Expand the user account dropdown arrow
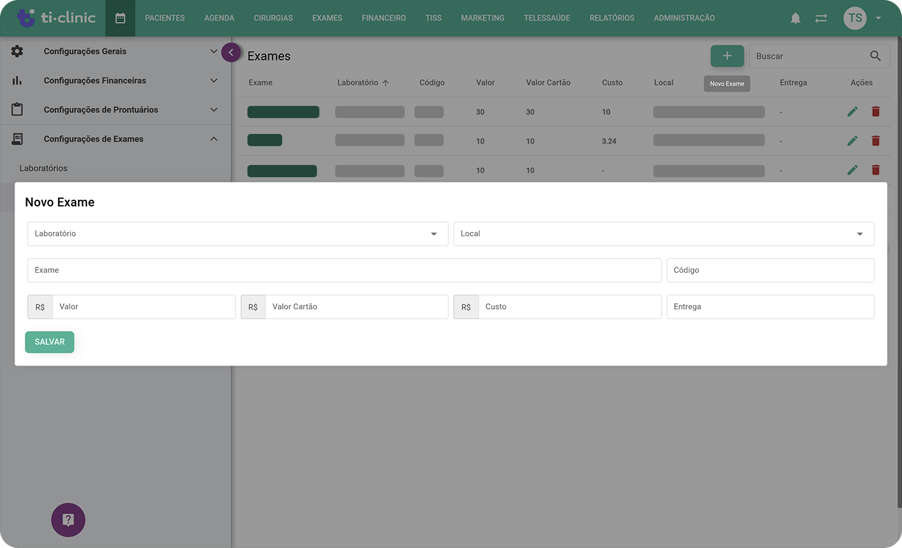The image size is (902, 548). (878, 18)
